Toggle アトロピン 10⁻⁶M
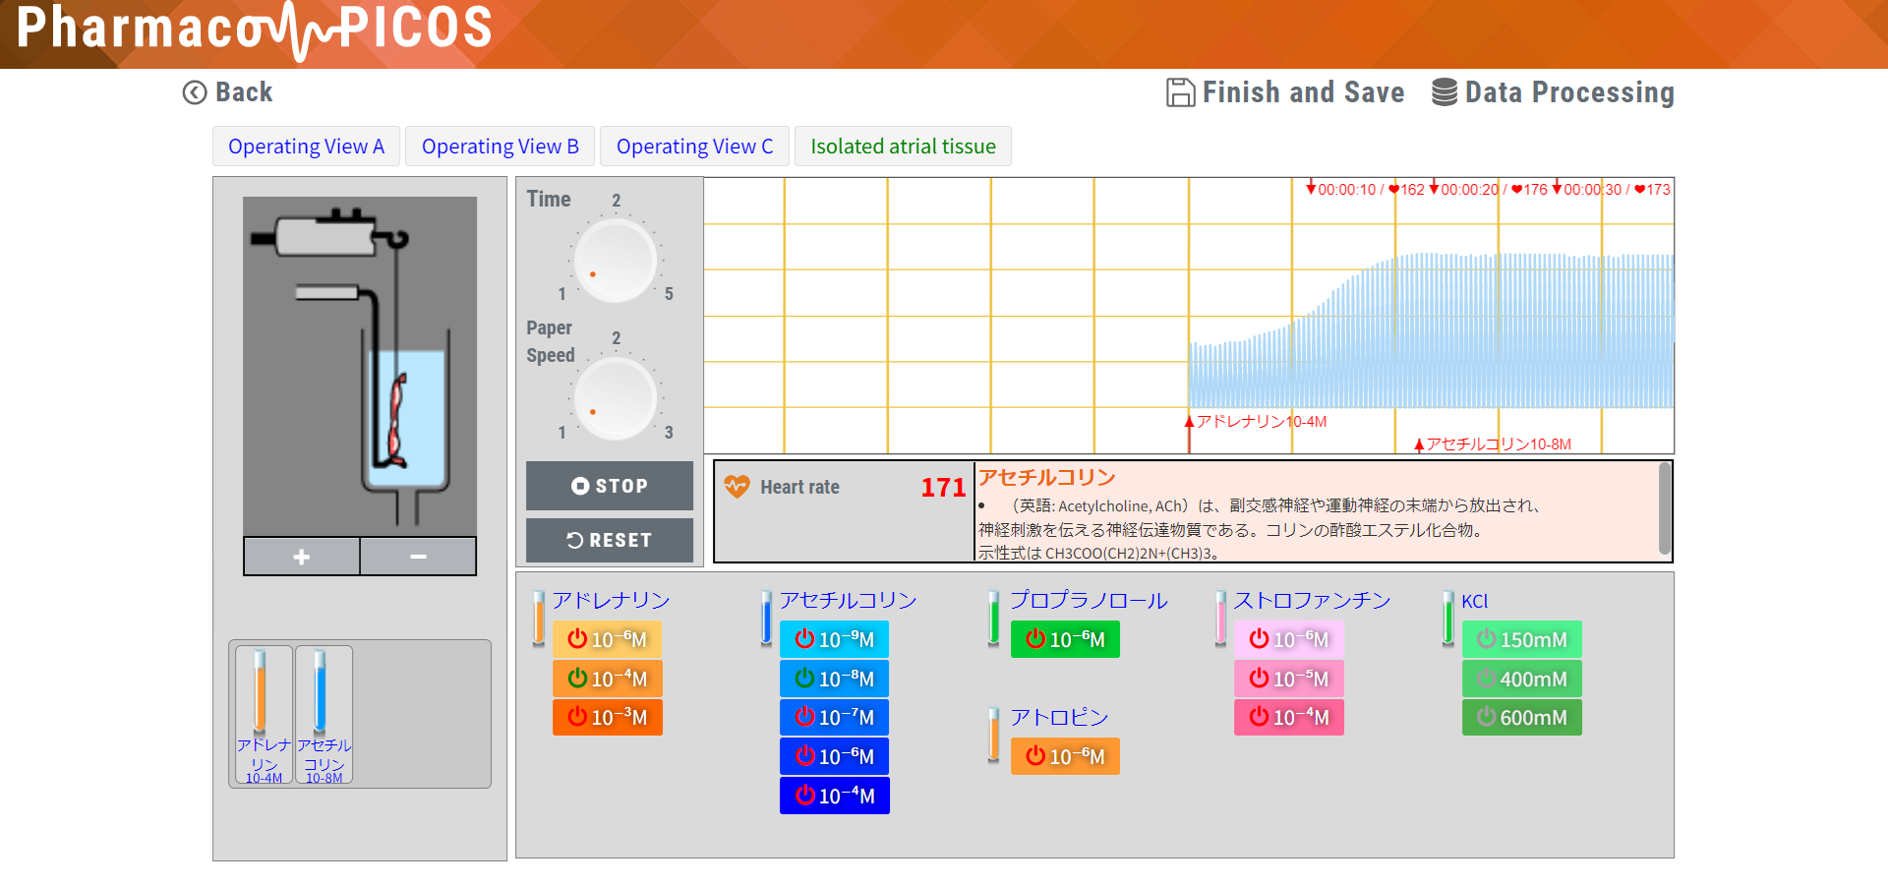The height and width of the screenshot is (887, 1888). point(1066,756)
